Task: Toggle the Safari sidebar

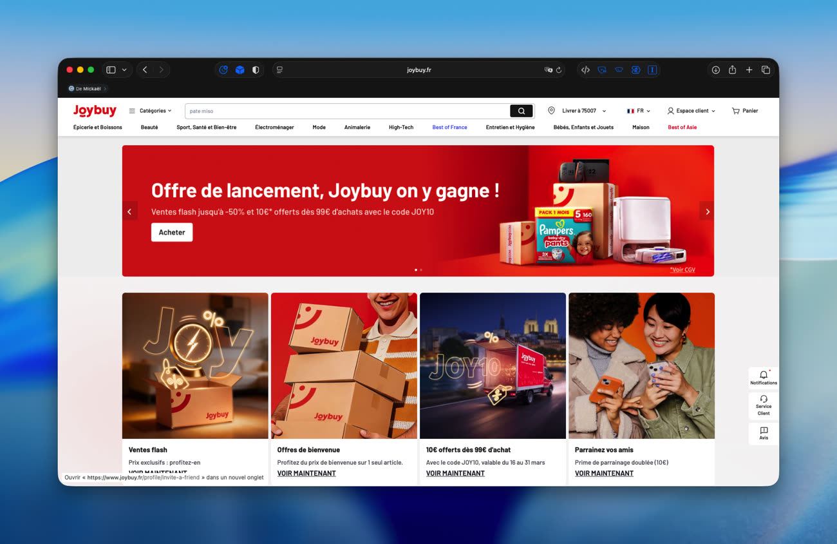Action: pyautogui.click(x=111, y=70)
